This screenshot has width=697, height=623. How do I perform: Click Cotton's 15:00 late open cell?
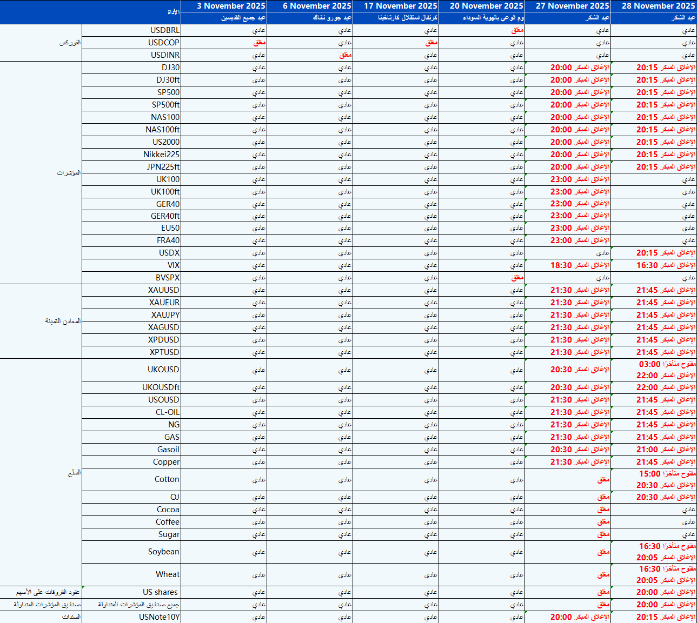(667, 474)
